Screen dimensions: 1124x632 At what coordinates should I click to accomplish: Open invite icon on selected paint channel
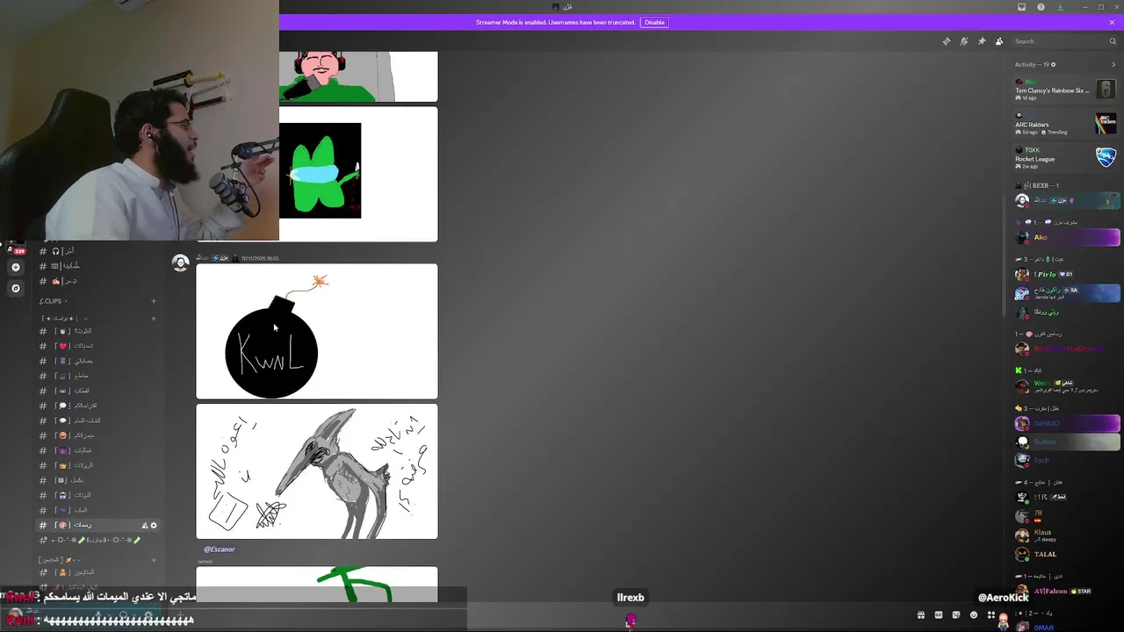pos(145,525)
